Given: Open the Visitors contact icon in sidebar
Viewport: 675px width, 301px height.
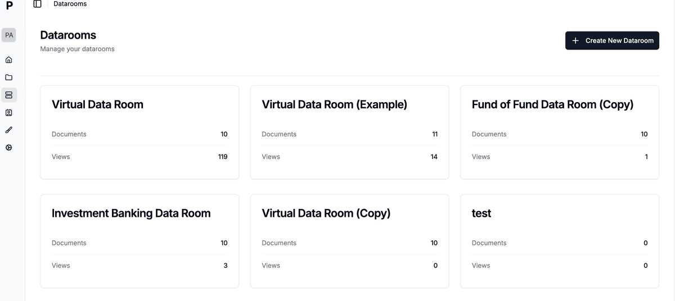Looking at the screenshot, I should coord(8,112).
